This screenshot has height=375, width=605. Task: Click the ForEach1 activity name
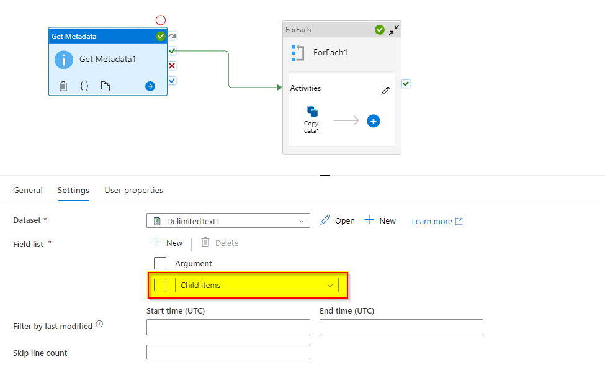[x=330, y=52]
